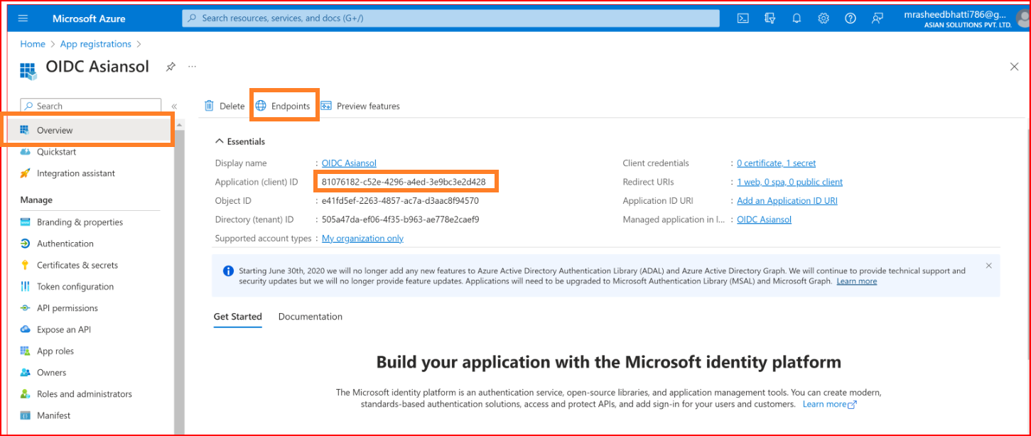
Task: Delete the app registration
Action: [225, 106]
